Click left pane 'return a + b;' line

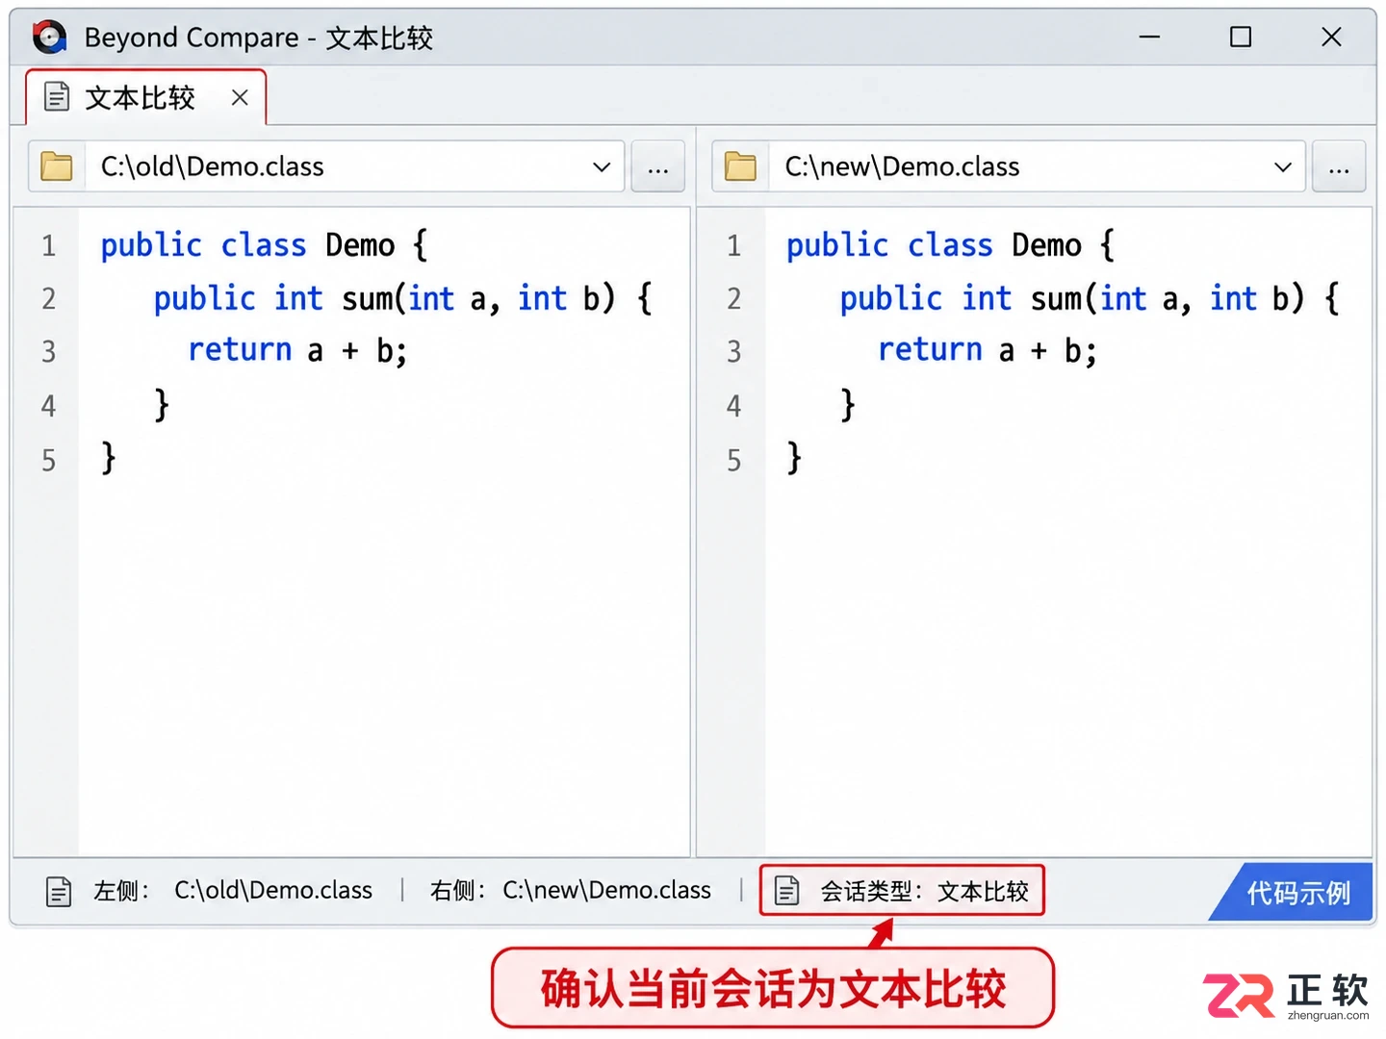pos(297,350)
